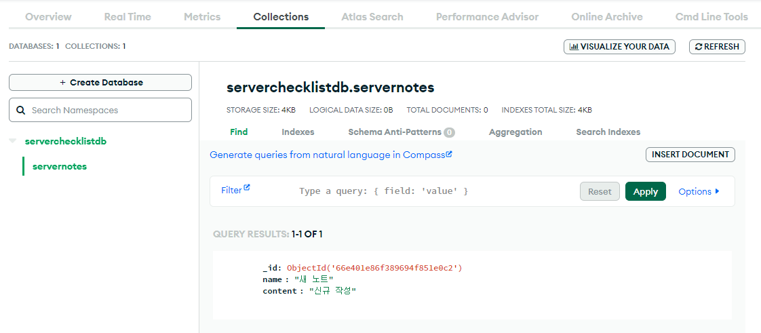
Task: Click the ObjectId value of the document
Action: point(374,268)
